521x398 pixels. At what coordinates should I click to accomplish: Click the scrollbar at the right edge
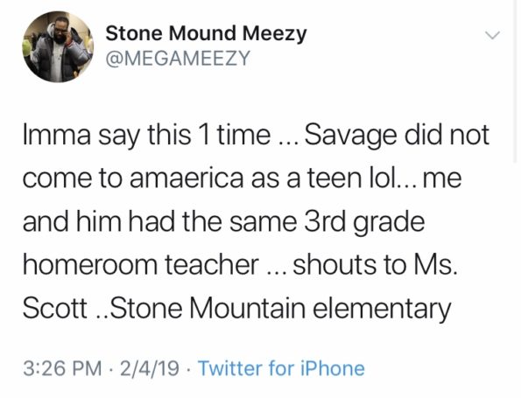[516, 80]
